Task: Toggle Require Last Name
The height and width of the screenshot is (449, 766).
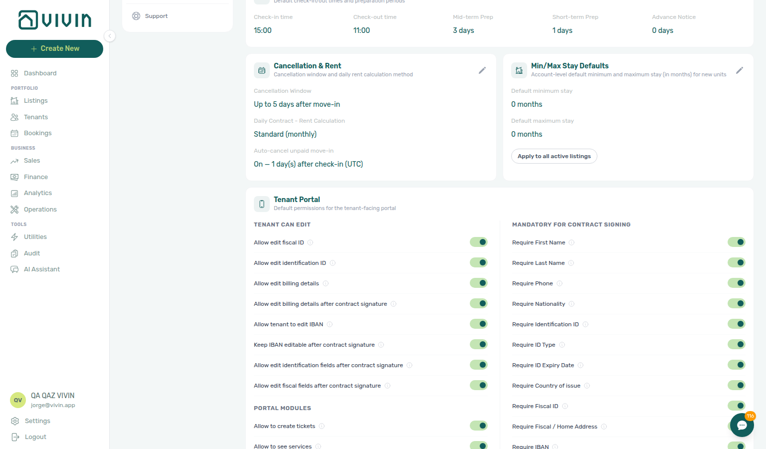Action: point(737,263)
